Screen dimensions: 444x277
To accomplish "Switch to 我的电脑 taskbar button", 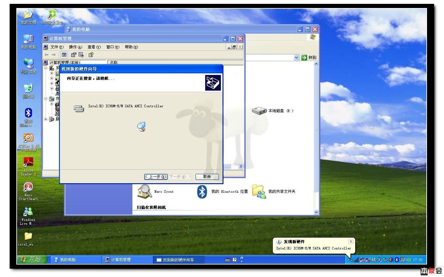I will 76,260.
